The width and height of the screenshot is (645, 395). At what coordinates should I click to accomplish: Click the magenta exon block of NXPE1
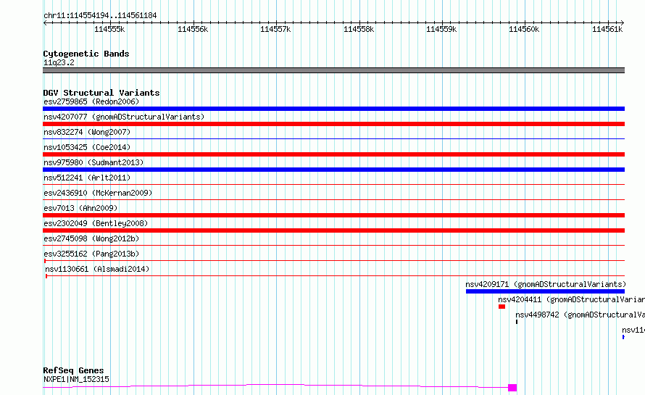coord(512,388)
